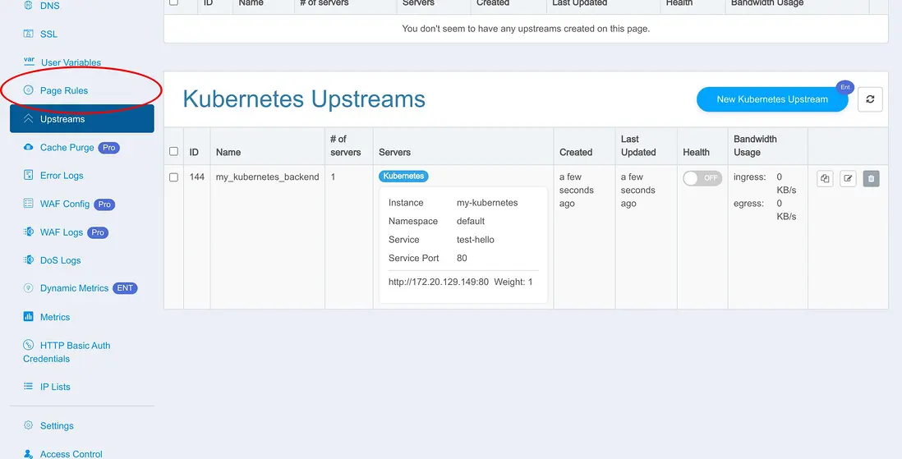
Task: Click the my_kubernetes_backend name cell
Action: click(x=268, y=177)
